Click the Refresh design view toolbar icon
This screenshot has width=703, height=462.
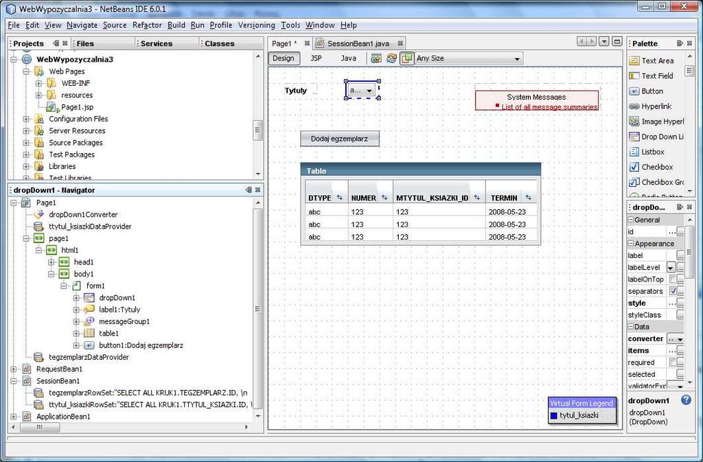tap(391, 58)
